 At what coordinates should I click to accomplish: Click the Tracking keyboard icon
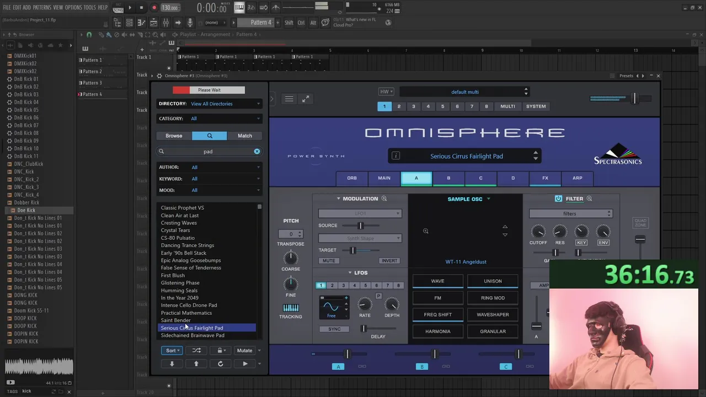point(291,308)
